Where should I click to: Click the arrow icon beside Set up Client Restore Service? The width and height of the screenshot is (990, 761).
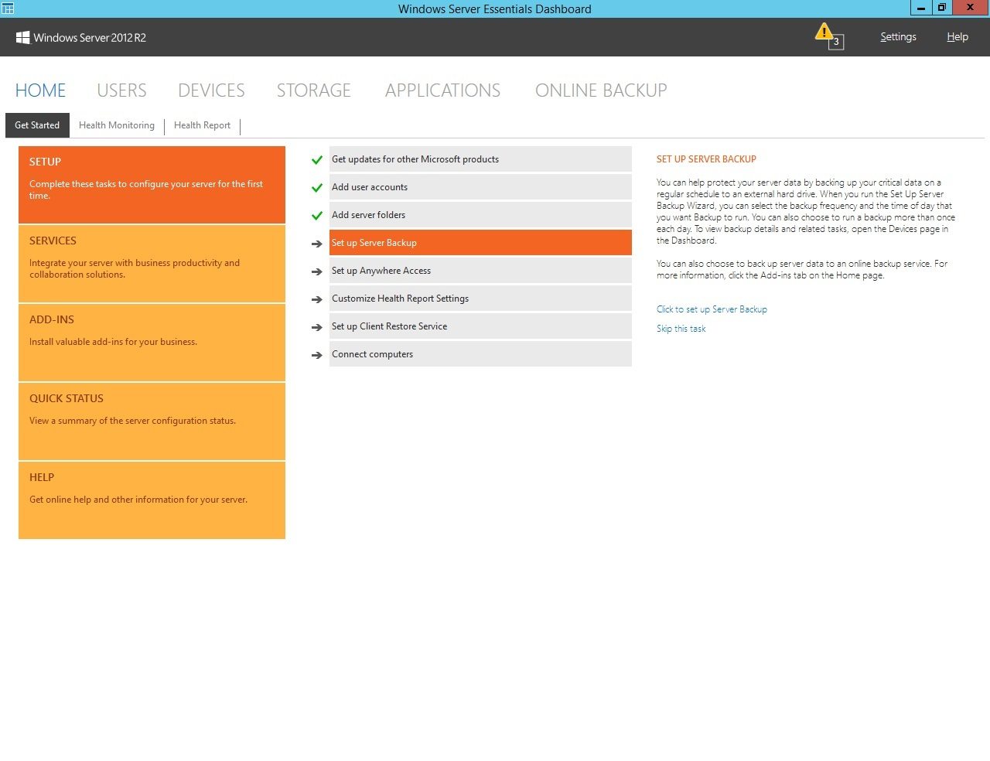pyautogui.click(x=316, y=327)
